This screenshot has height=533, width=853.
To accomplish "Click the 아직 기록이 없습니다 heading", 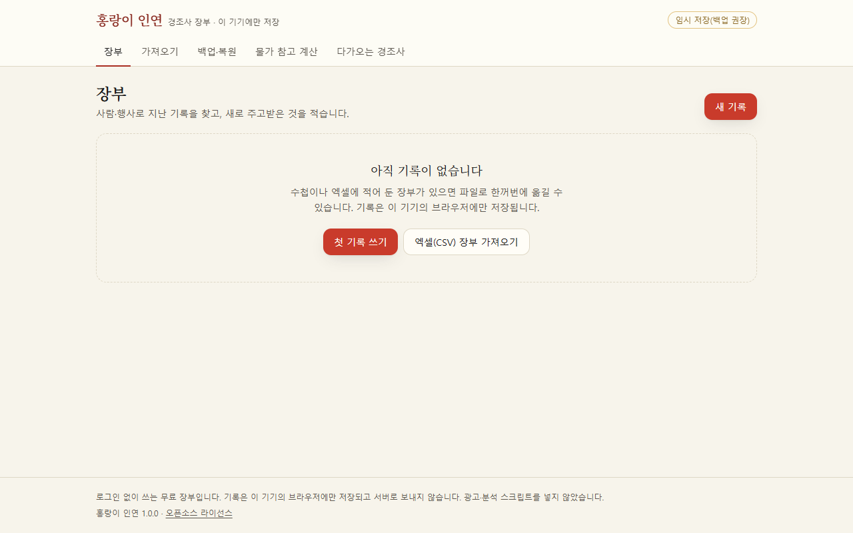I will tap(426, 170).
